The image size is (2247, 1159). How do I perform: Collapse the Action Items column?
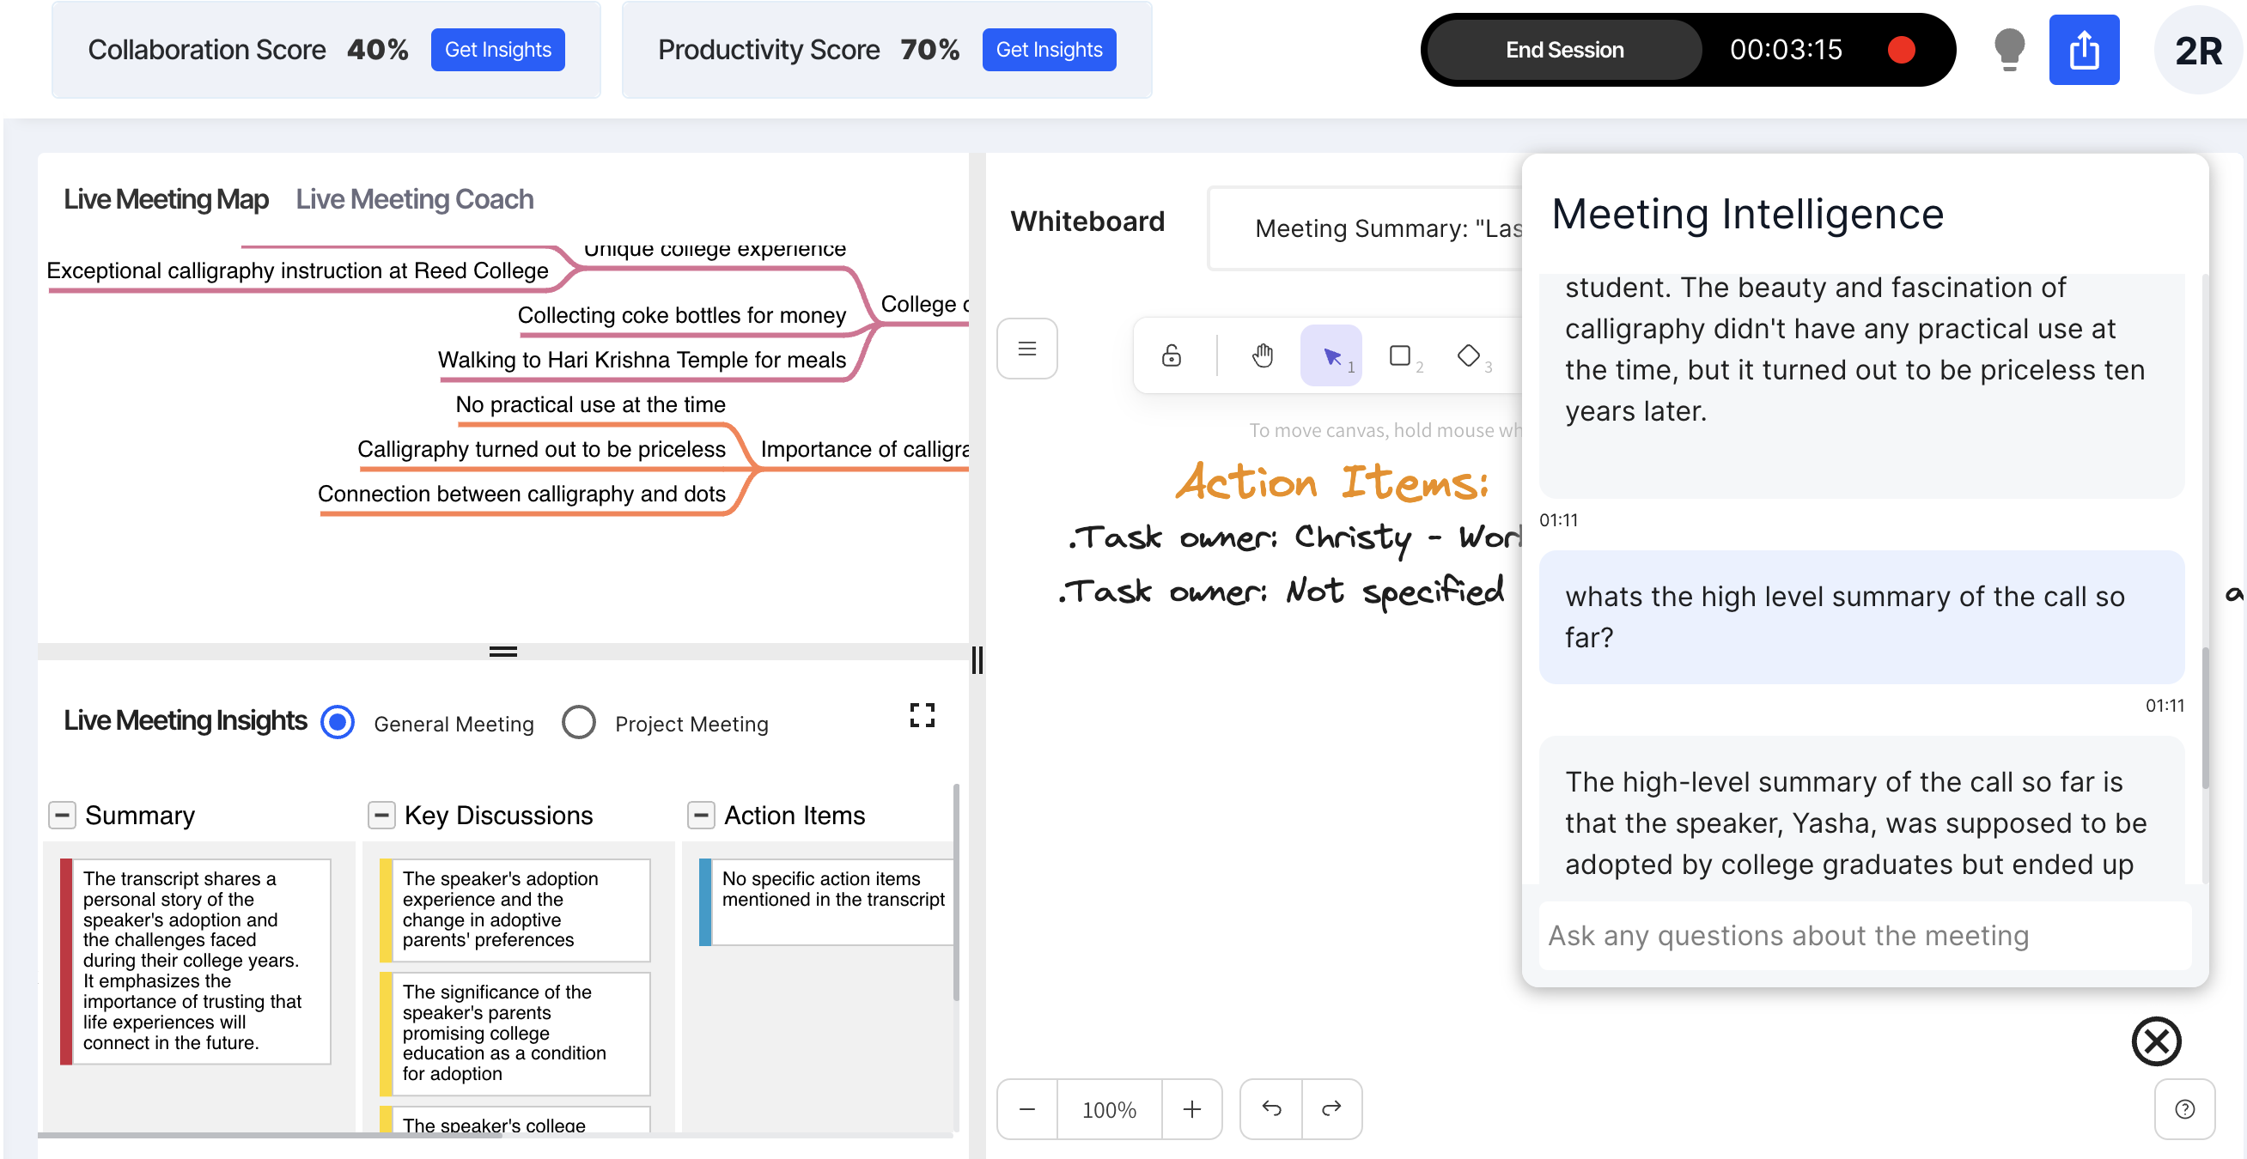click(x=700, y=815)
